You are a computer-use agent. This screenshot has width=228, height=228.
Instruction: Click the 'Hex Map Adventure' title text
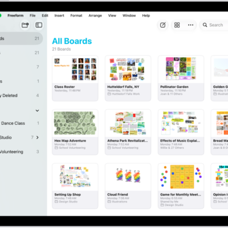pyautogui.click(x=70, y=141)
